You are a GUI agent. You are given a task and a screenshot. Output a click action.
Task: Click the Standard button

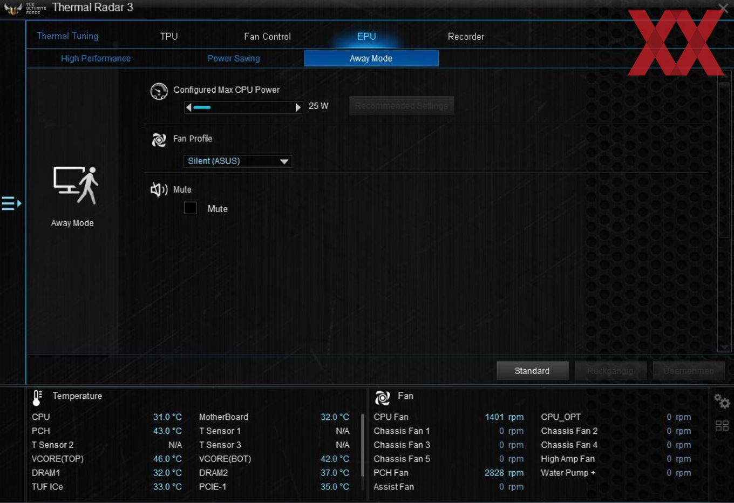pyautogui.click(x=532, y=371)
